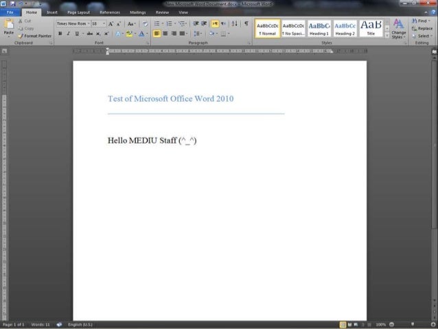Click the 100% zoom level
438x329 pixels.
click(380, 324)
